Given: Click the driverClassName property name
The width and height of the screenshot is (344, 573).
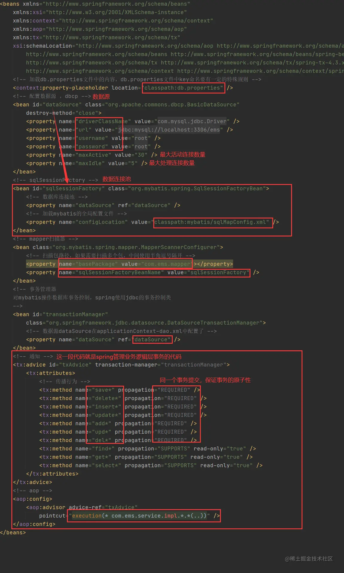Looking at the screenshot, I should 103,121.
